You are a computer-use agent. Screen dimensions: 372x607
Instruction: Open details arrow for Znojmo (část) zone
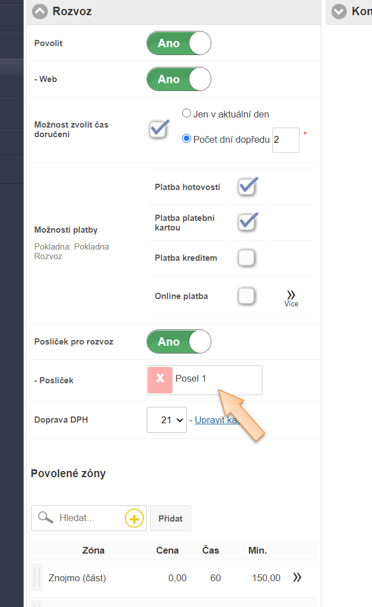[x=297, y=578]
